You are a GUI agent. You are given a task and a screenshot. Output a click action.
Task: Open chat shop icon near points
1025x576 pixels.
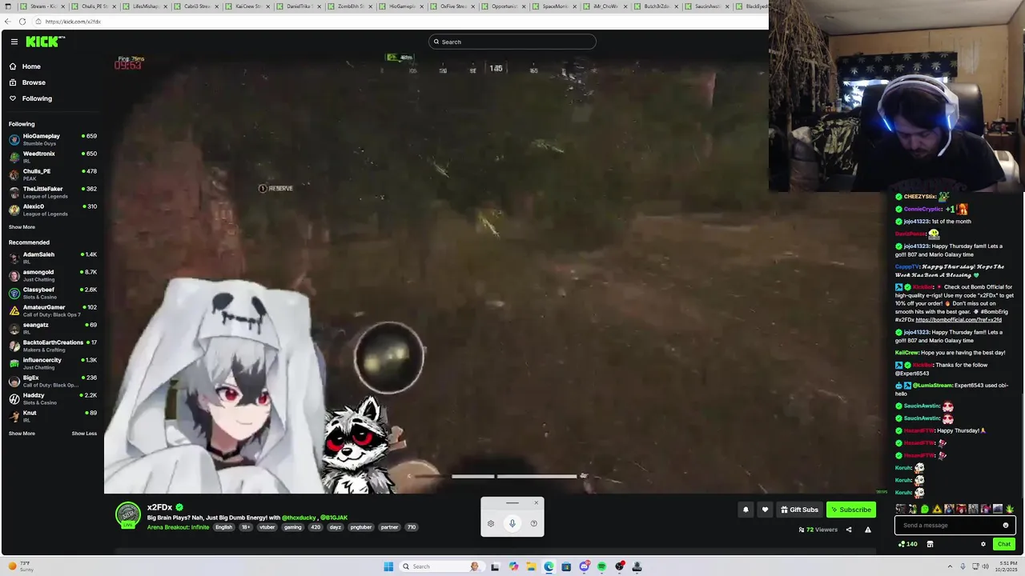point(930,544)
